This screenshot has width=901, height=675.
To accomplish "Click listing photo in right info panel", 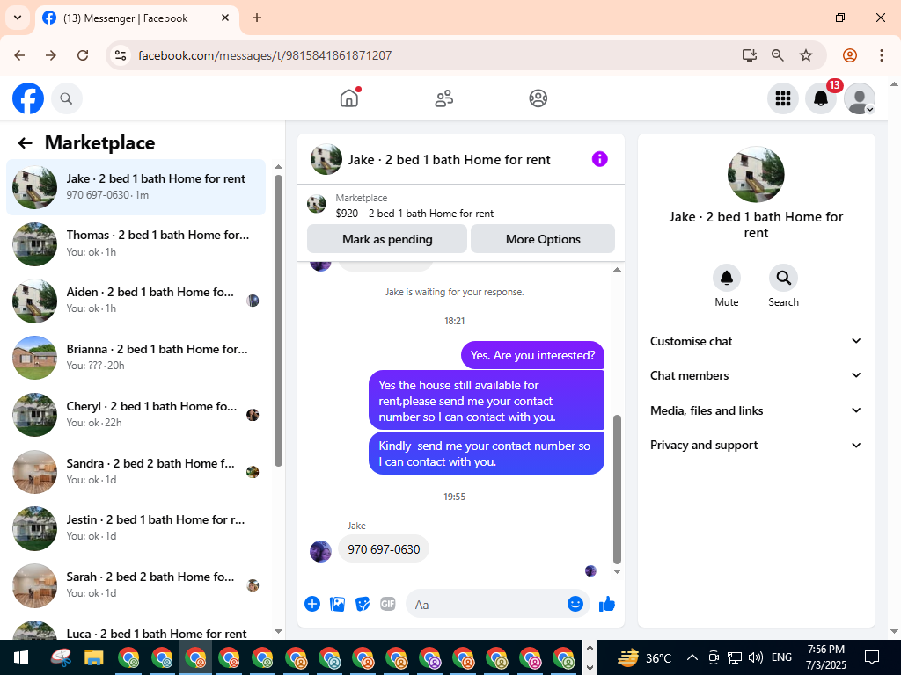I will pos(756,175).
